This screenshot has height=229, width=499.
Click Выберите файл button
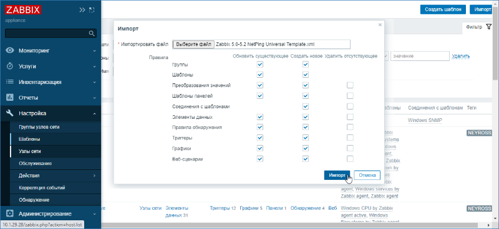(194, 44)
